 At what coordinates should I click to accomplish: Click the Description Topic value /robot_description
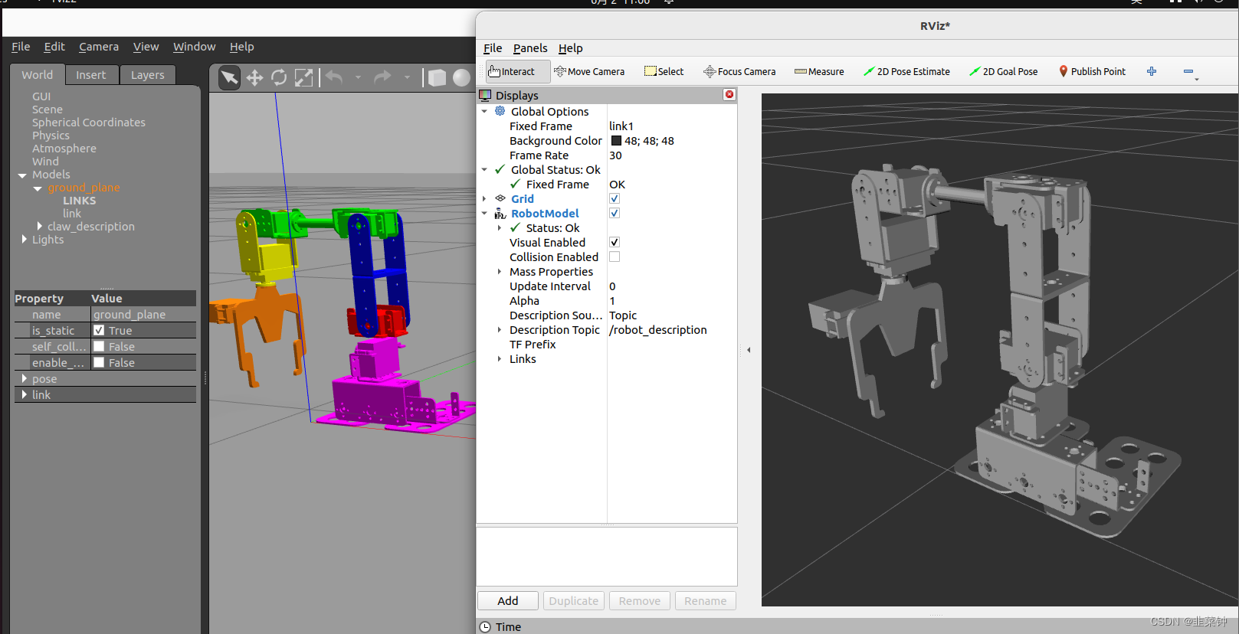pyautogui.click(x=658, y=329)
